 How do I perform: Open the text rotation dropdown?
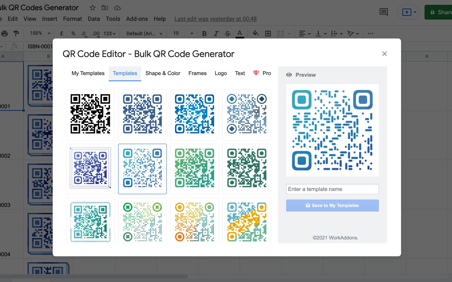pyautogui.click(x=353, y=33)
